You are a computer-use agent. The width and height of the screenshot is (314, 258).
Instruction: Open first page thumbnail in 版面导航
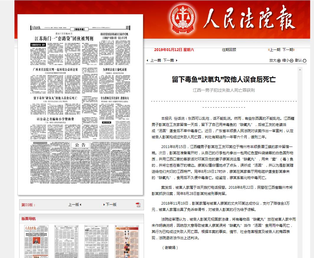point(36,241)
